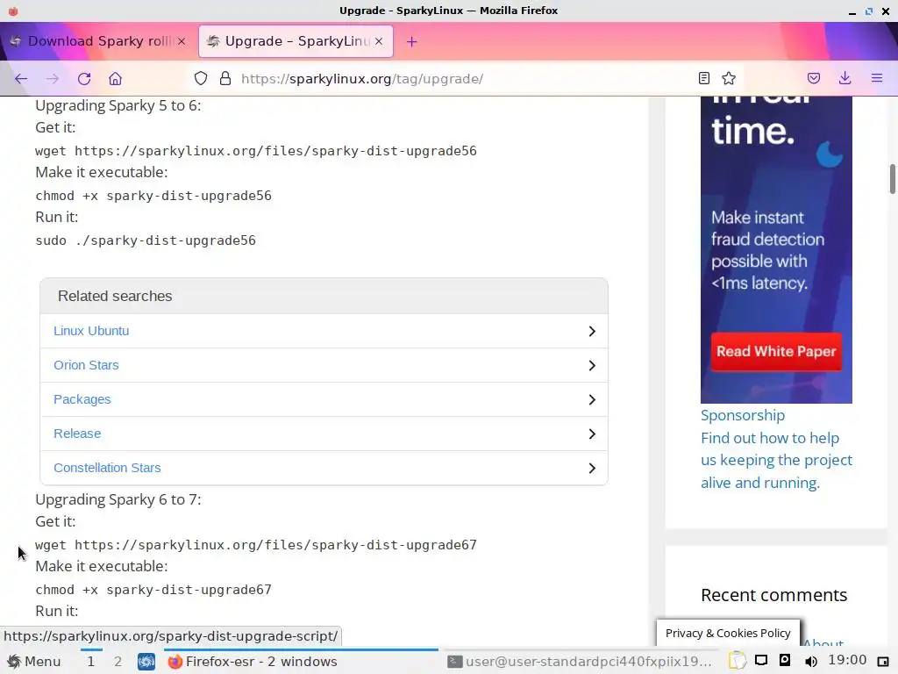The width and height of the screenshot is (898, 674).
Task: Click the Recent comments heading
Action: click(773, 595)
